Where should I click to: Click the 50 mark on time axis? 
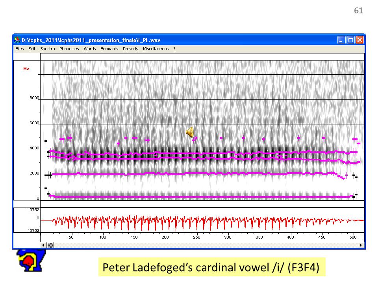click(71, 237)
